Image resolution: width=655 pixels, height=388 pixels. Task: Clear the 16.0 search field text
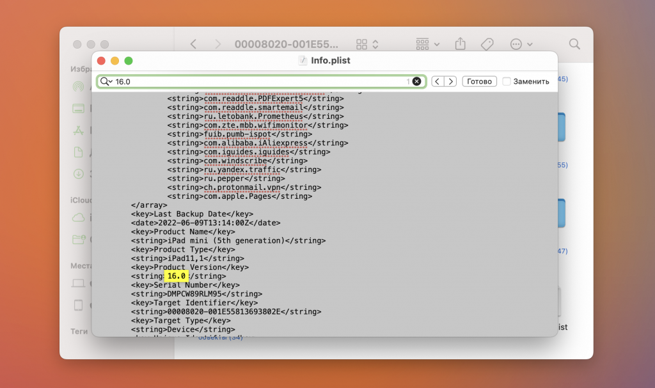pyautogui.click(x=416, y=81)
